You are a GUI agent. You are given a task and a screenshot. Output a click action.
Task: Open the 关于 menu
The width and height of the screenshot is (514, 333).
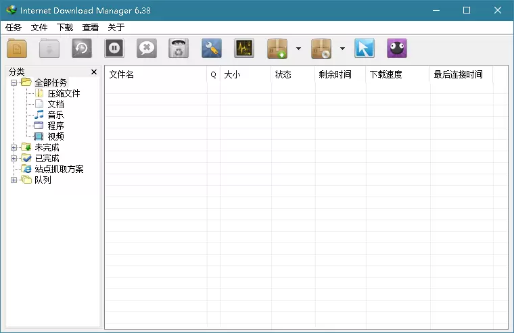point(116,28)
